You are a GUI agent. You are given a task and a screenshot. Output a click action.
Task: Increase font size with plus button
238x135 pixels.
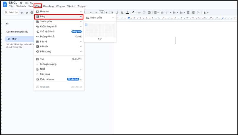[x=107, y=13]
